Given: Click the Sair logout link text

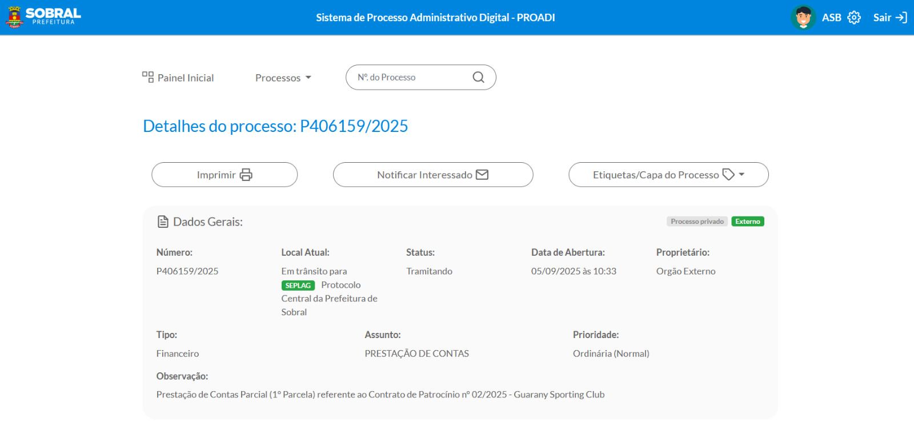Looking at the screenshot, I should click(x=882, y=18).
